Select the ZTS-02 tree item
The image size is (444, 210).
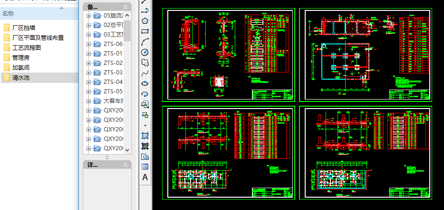coord(113,63)
